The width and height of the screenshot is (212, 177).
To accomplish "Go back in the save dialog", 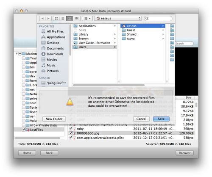I will point(42,18).
